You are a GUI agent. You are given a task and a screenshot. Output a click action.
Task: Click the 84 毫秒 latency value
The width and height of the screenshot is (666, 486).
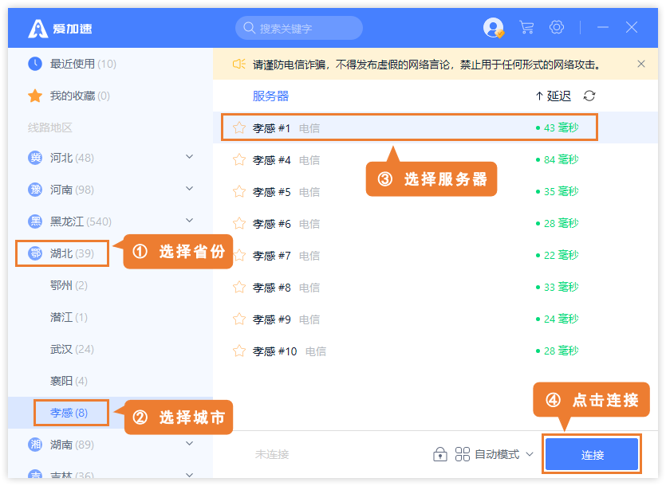pyautogui.click(x=561, y=159)
